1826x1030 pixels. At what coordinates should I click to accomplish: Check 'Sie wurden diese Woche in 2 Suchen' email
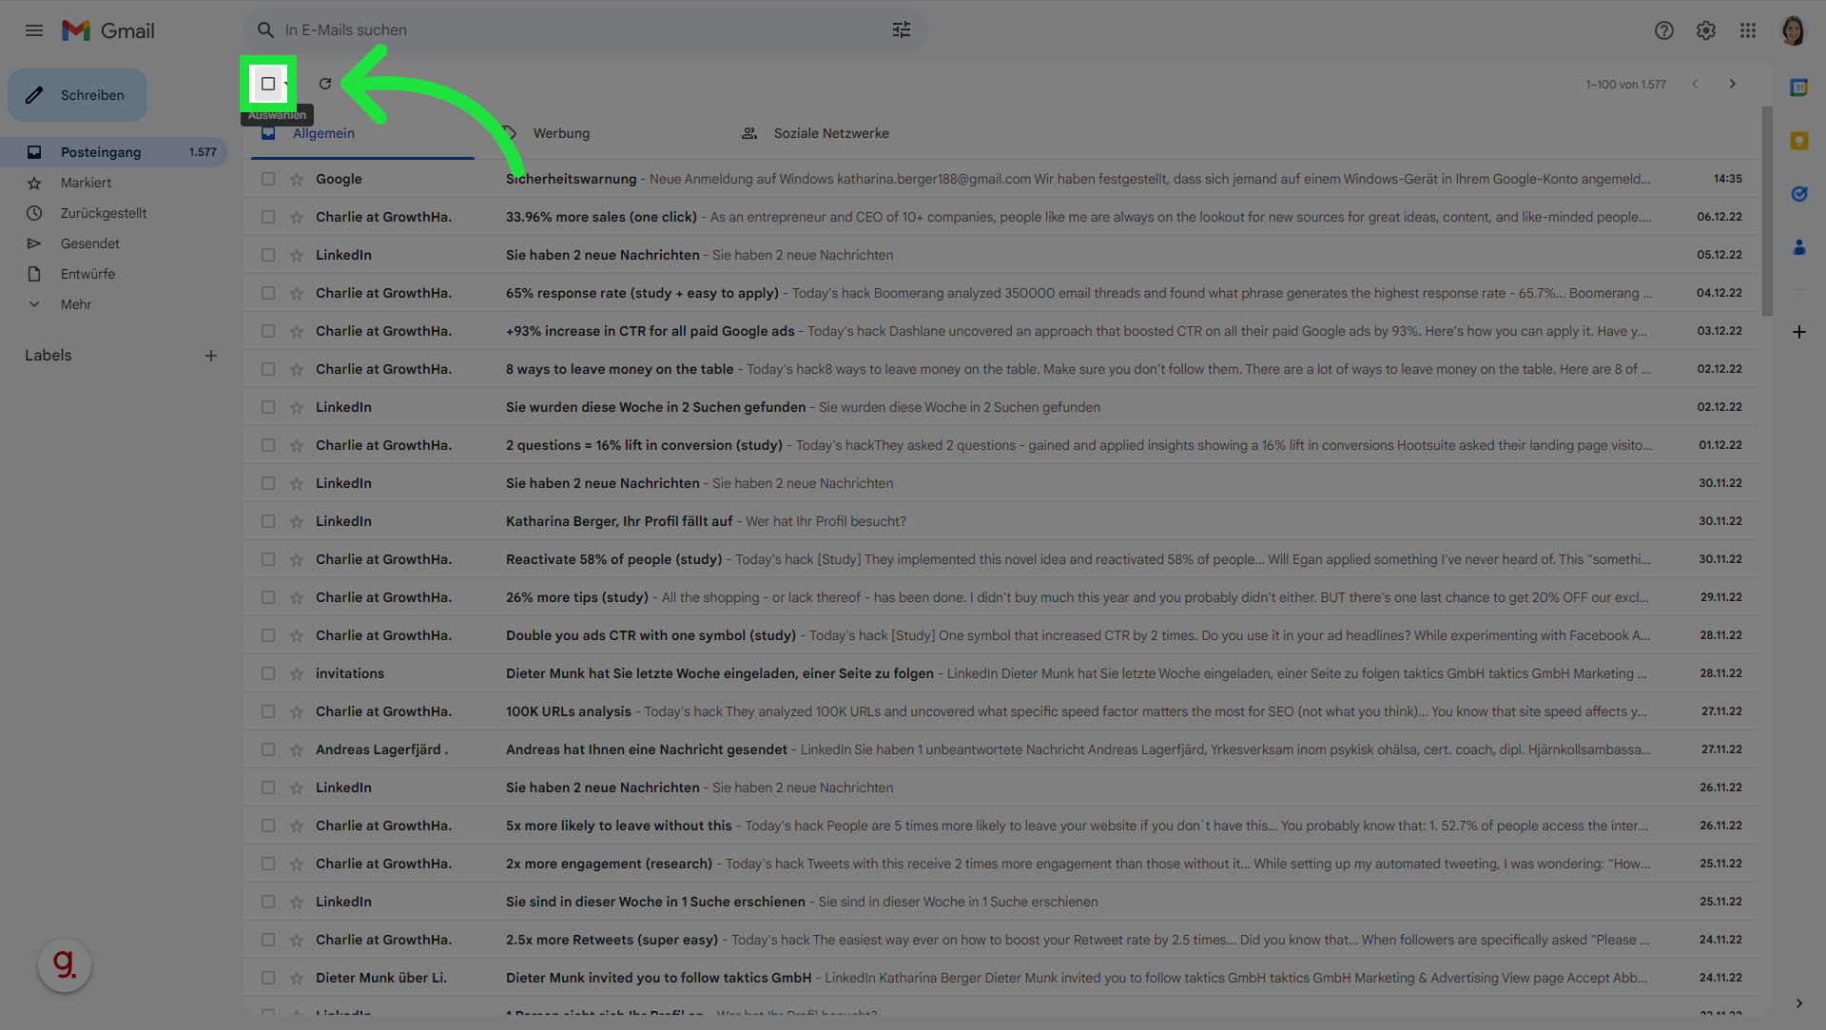268,407
